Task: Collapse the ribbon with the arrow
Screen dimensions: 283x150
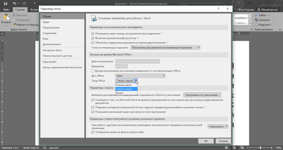Action: pyautogui.click(x=280, y=30)
